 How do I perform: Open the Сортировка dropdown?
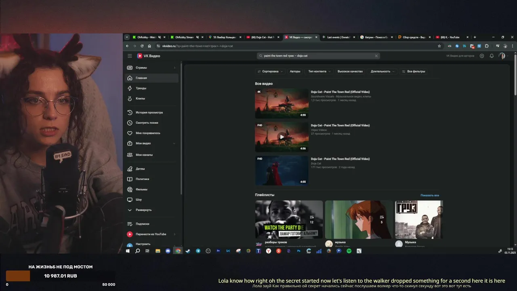pyautogui.click(x=270, y=72)
